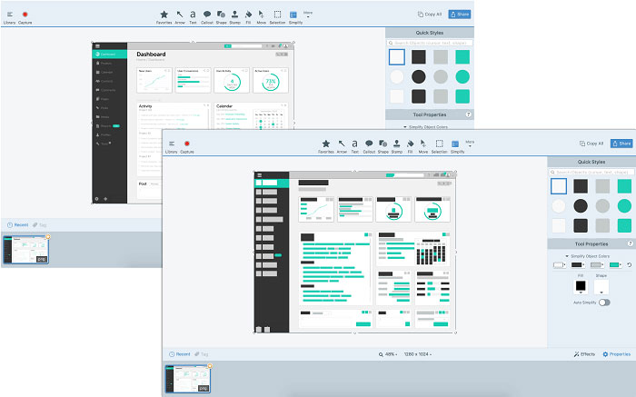The height and width of the screenshot is (397, 636).
Task: Open the 48% zoom level dropdown
Action: (x=389, y=353)
